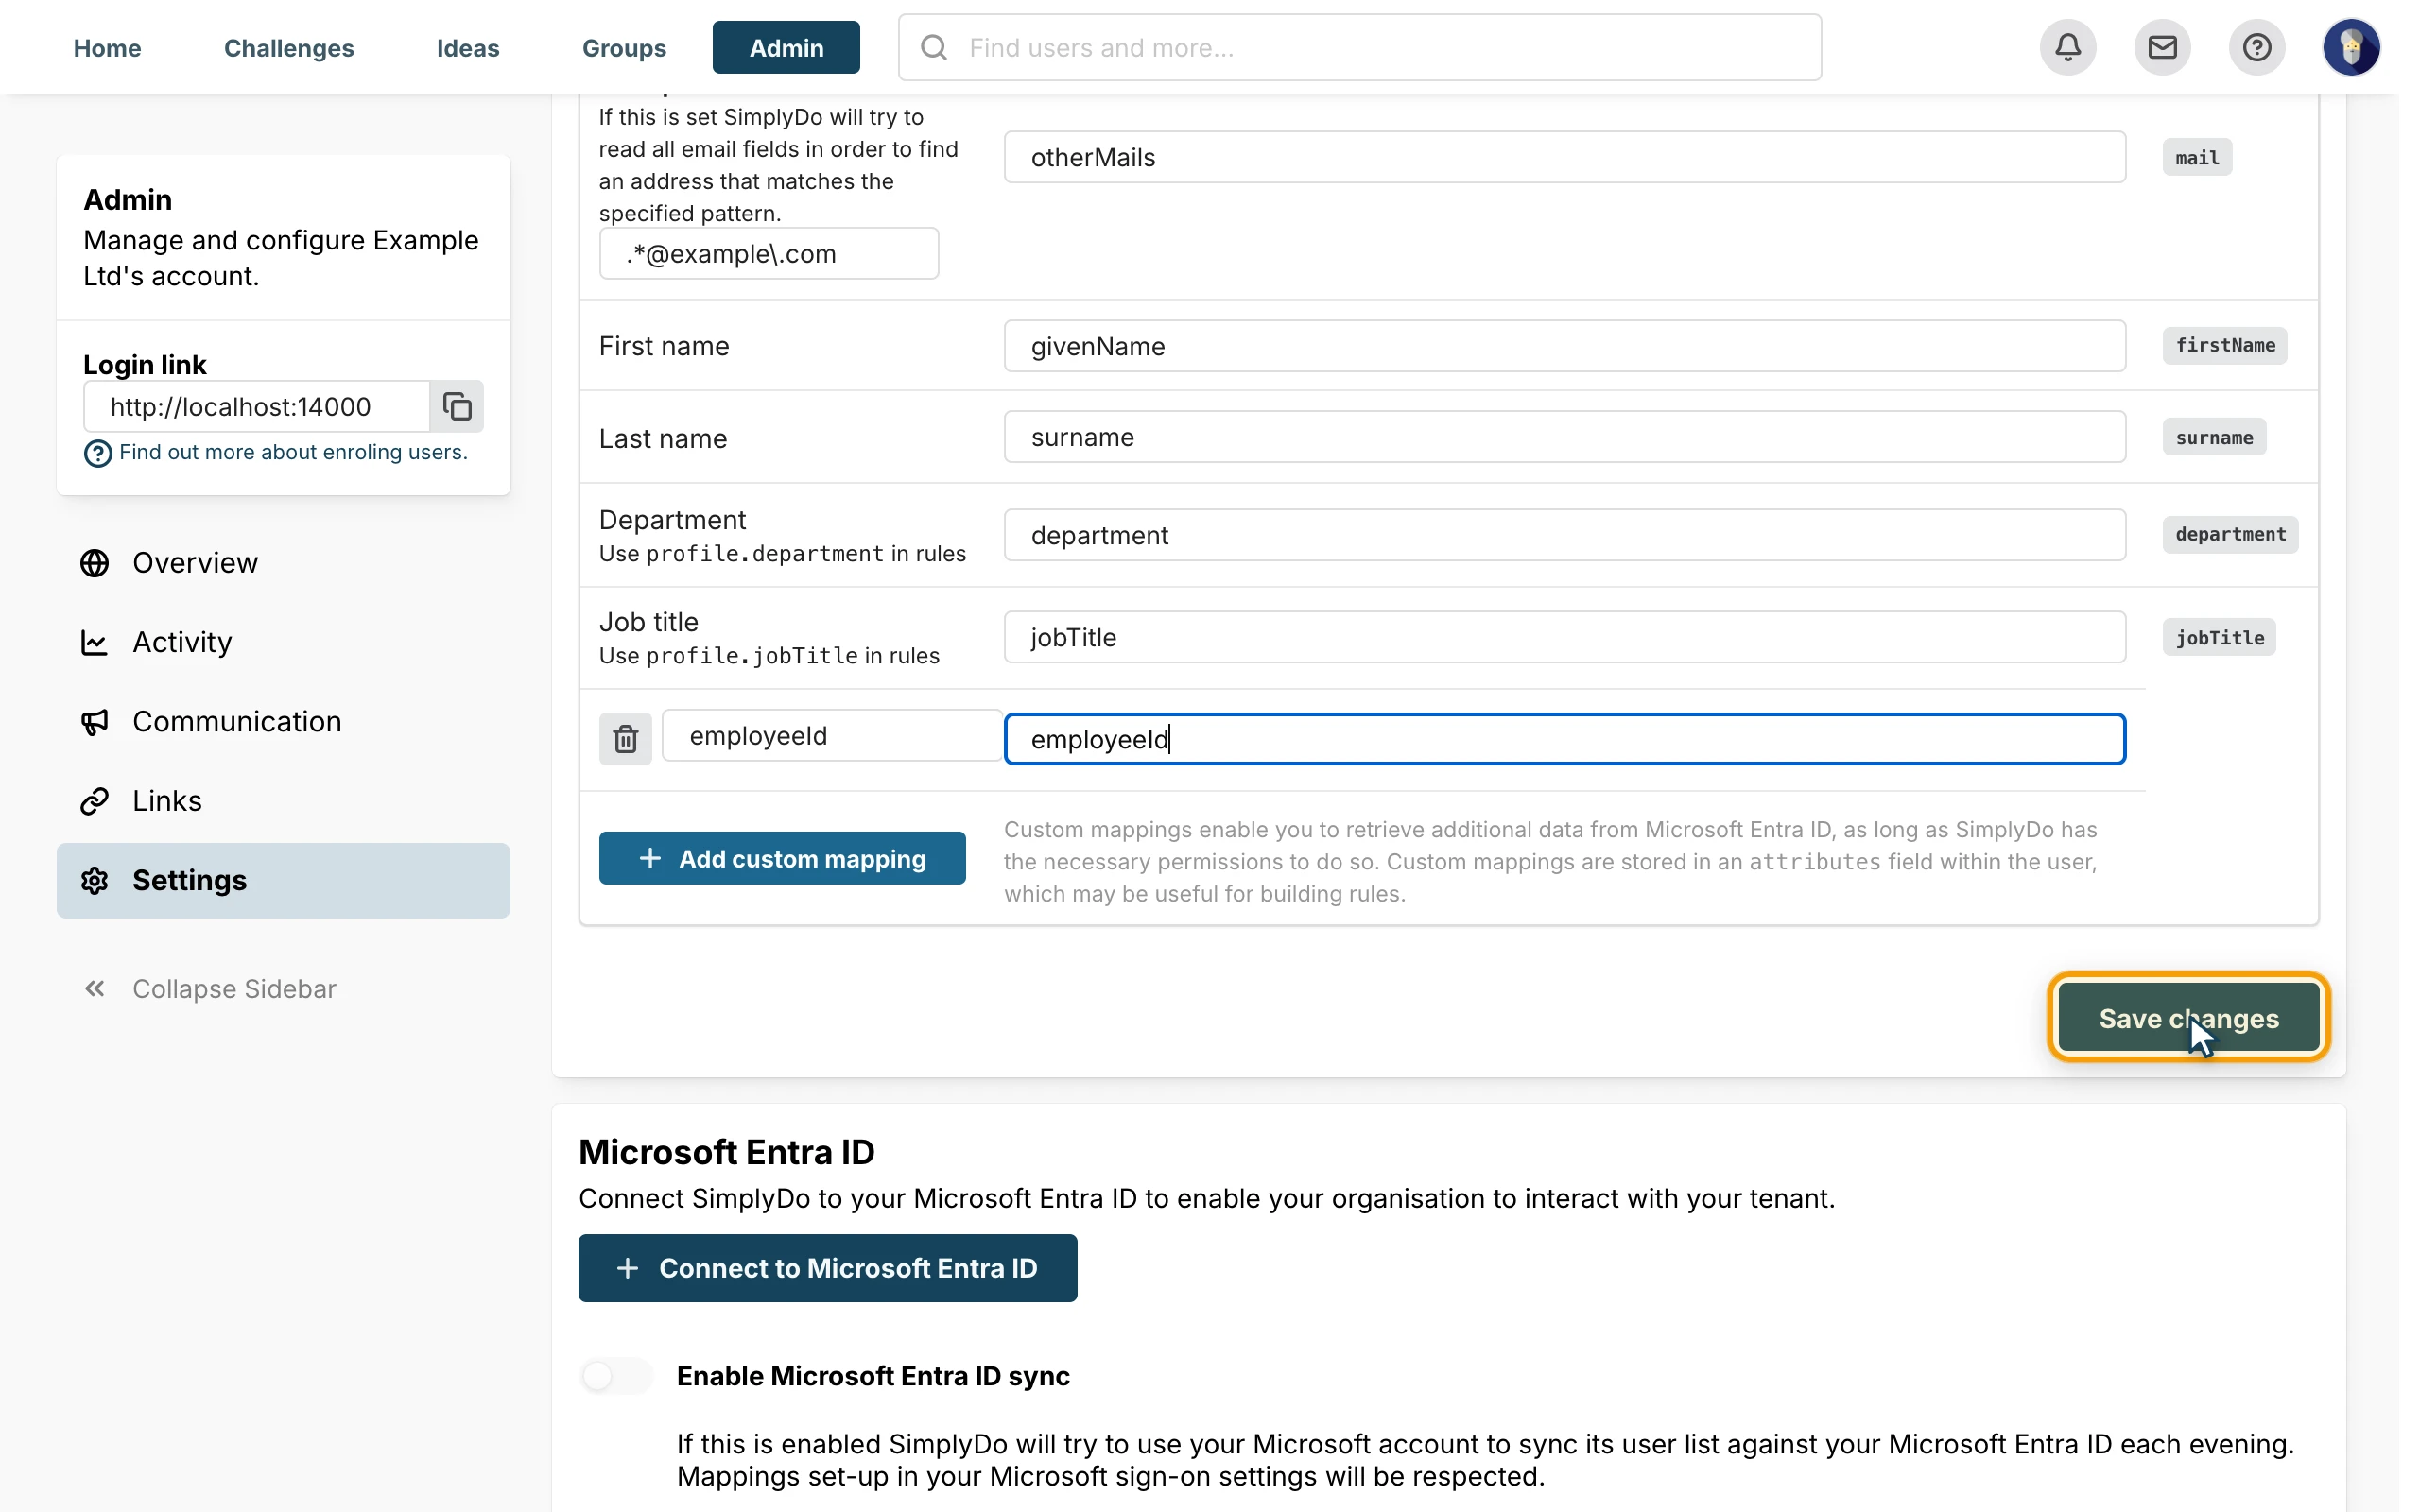Open the Challenges tab

point(289,47)
